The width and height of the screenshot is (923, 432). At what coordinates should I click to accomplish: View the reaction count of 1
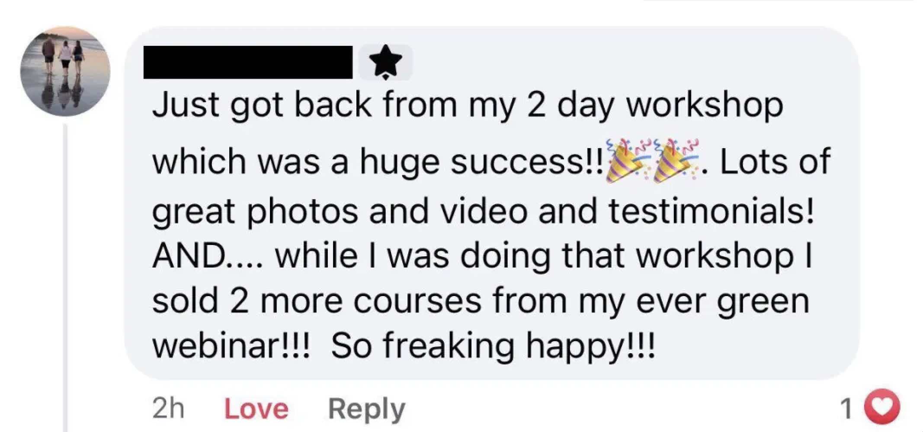[x=845, y=409]
